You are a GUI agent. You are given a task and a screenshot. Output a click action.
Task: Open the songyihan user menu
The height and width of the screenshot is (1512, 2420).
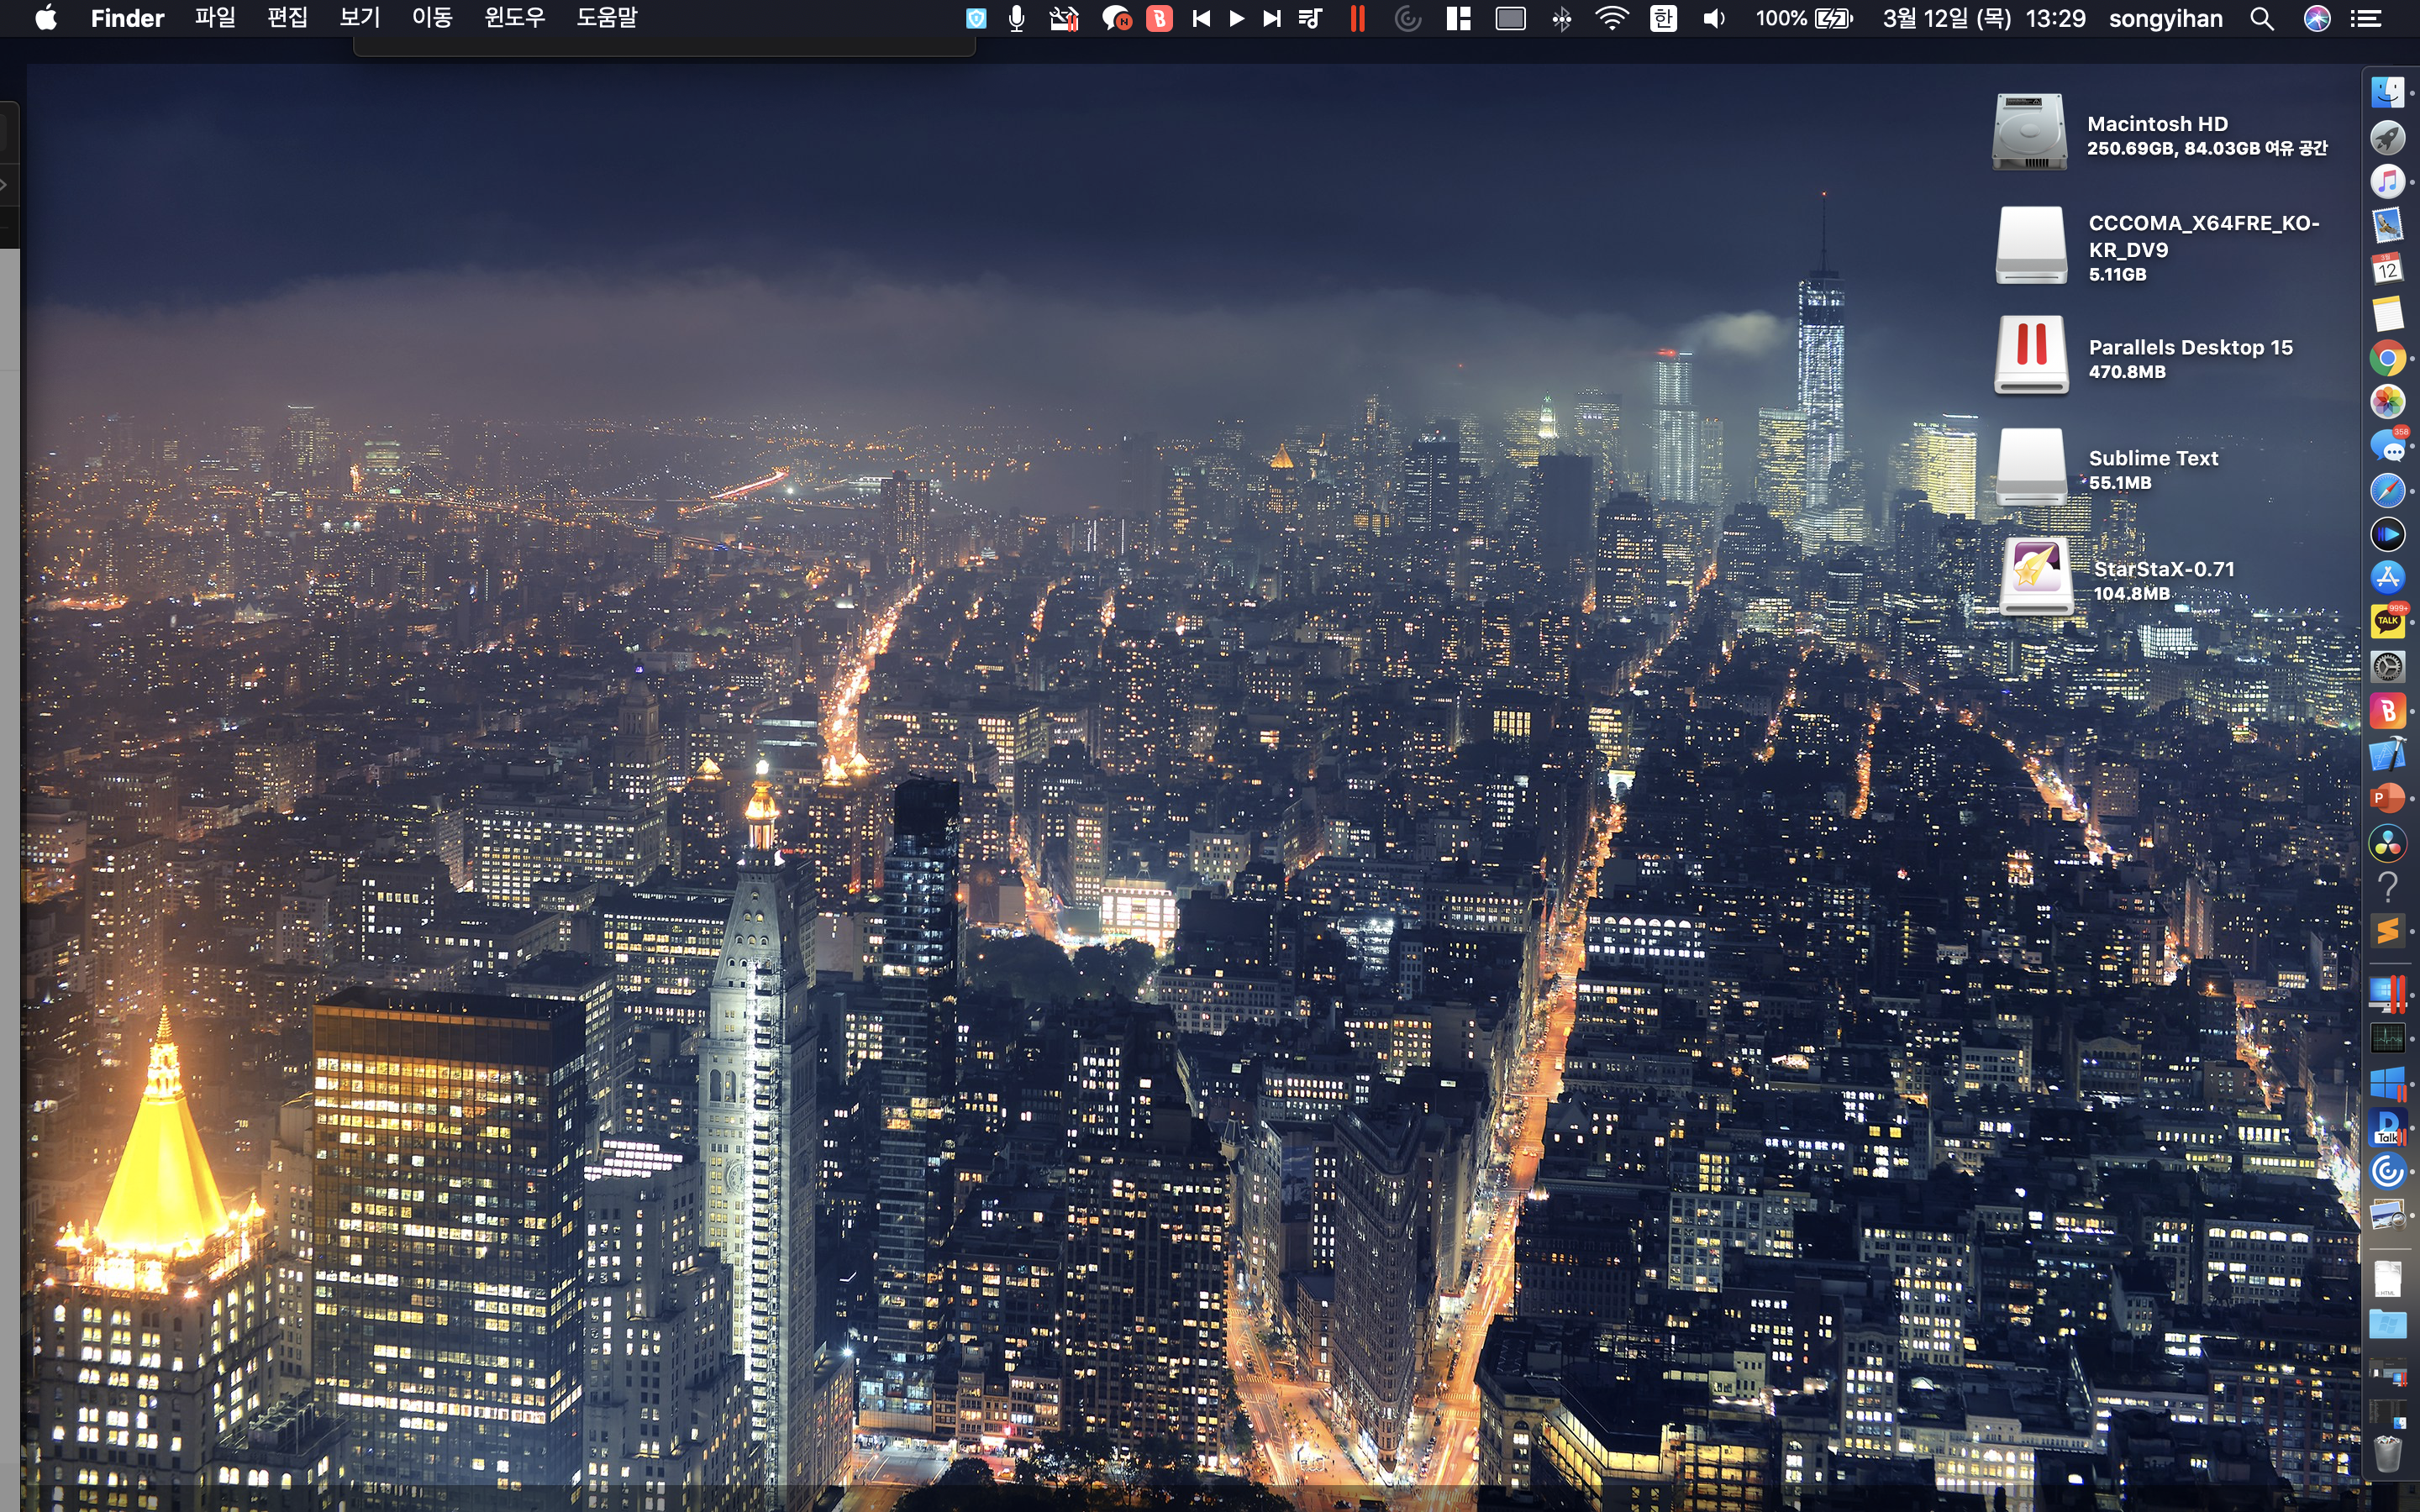pyautogui.click(x=2165, y=18)
